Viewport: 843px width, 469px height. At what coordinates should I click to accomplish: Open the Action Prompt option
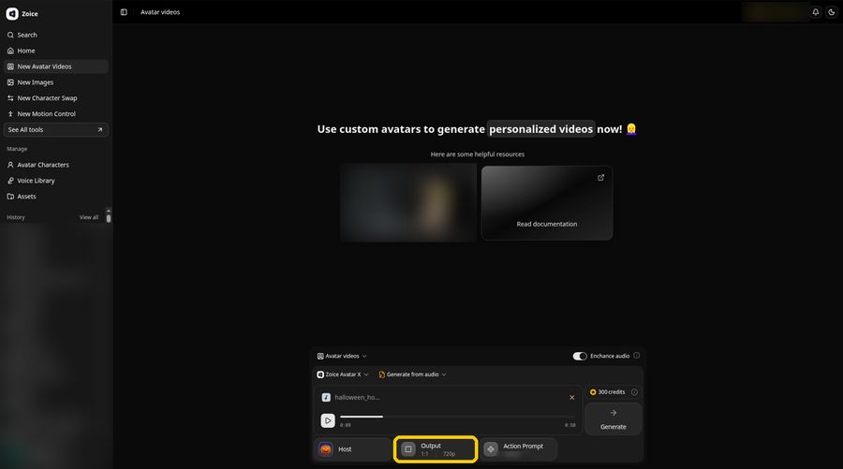coord(518,449)
